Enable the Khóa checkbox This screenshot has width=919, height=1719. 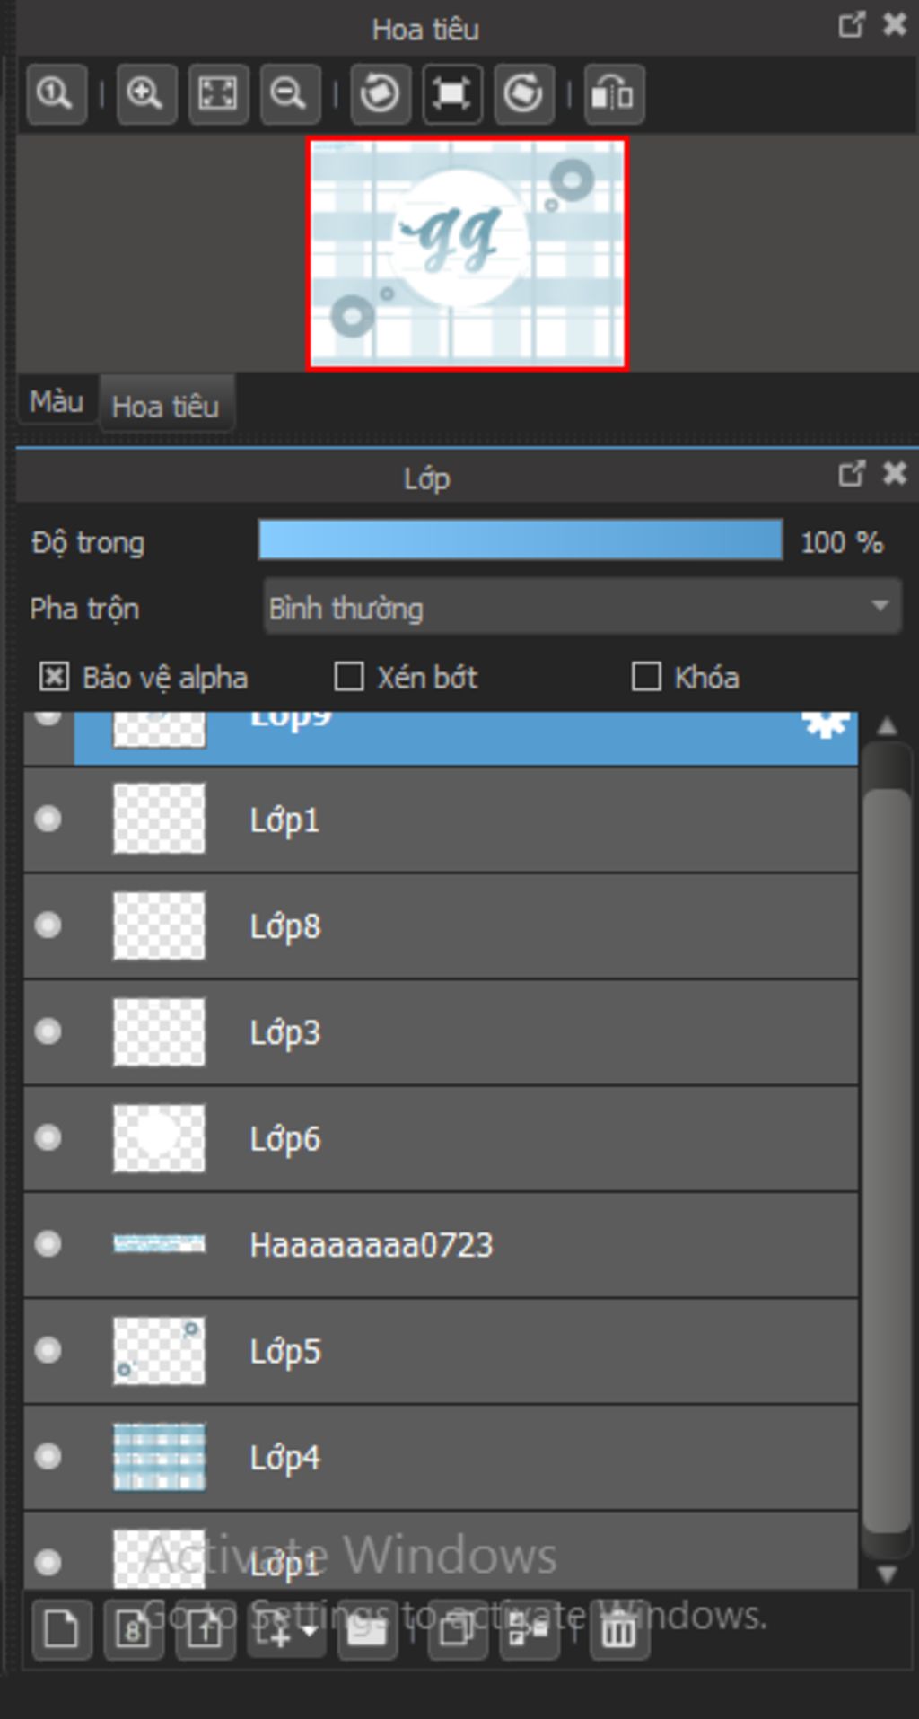[646, 677]
